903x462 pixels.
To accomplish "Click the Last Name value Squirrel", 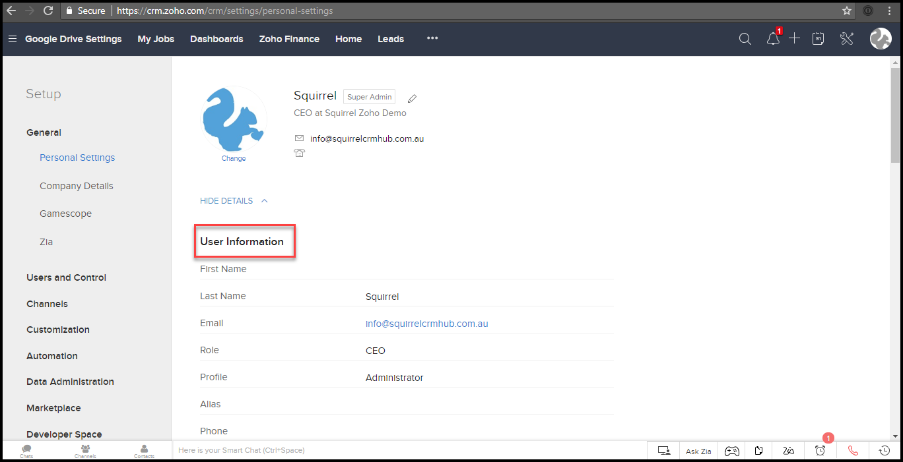I will 382,297.
